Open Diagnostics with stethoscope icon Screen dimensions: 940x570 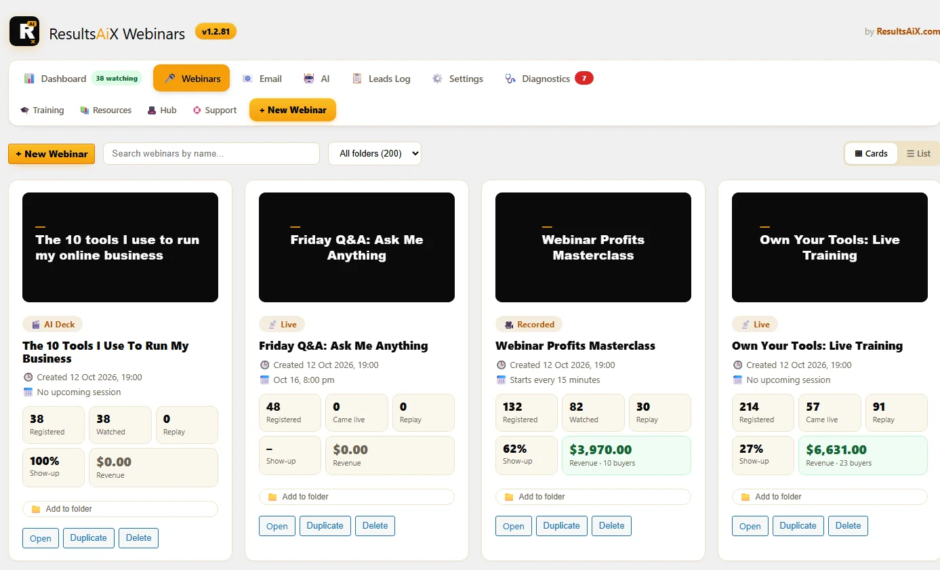[x=537, y=79]
